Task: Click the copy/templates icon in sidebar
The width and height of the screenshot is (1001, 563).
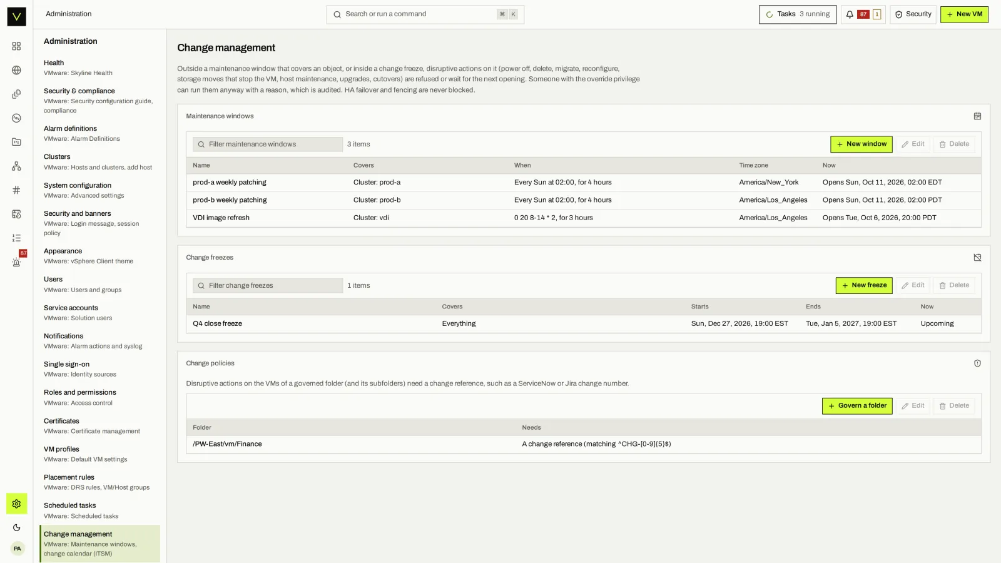Action: point(16,94)
